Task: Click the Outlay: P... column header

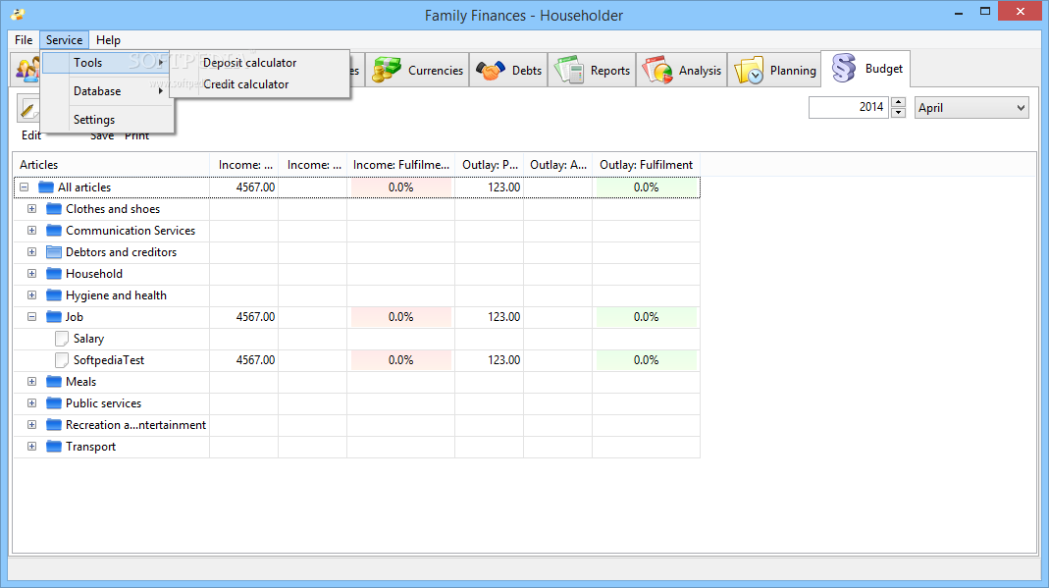Action: coord(490,165)
